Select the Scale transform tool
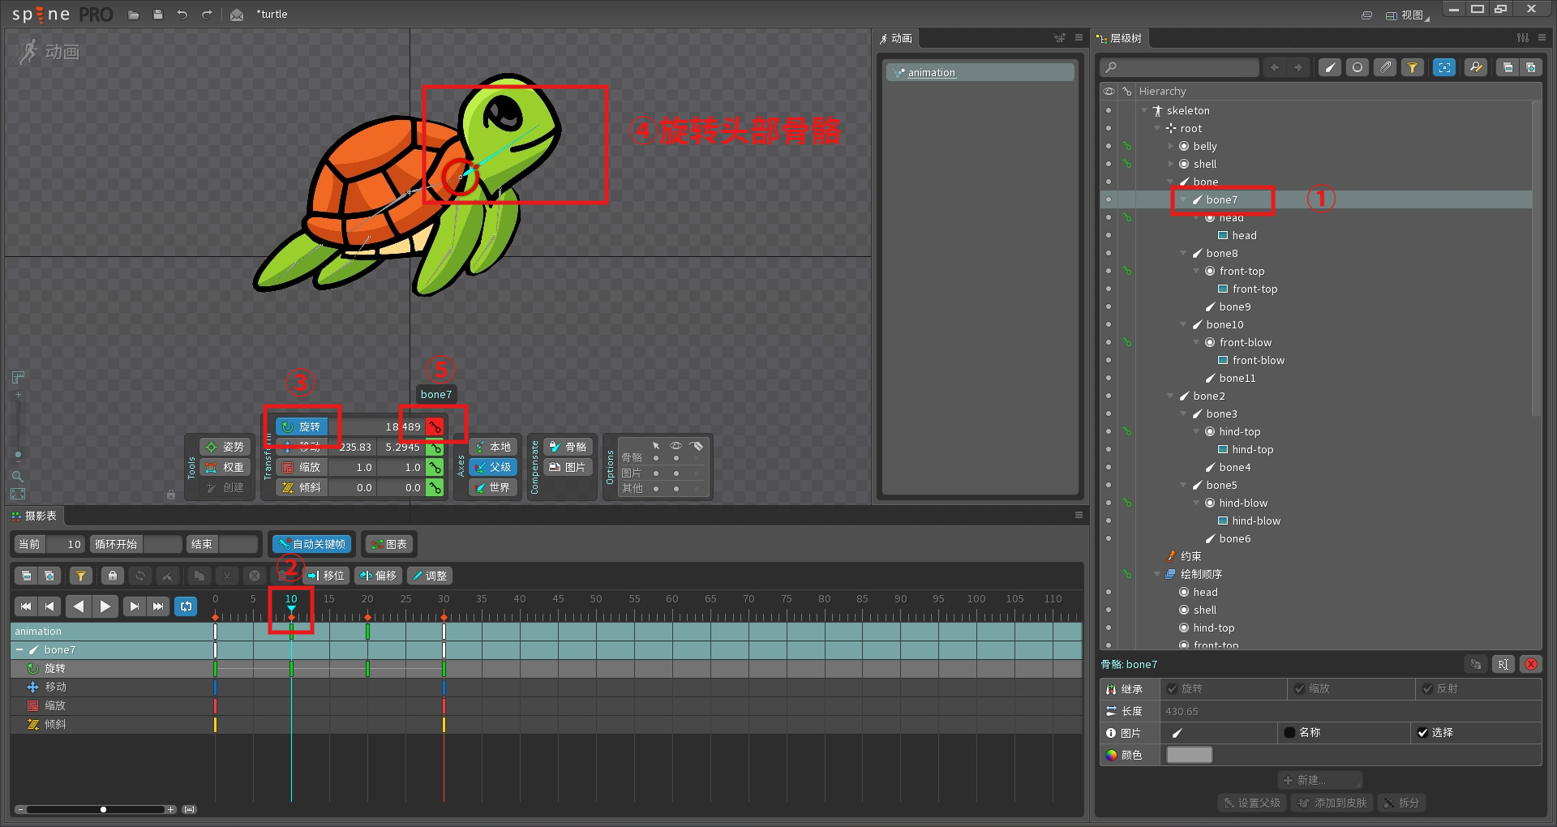This screenshot has width=1557, height=827. point(302,467)
